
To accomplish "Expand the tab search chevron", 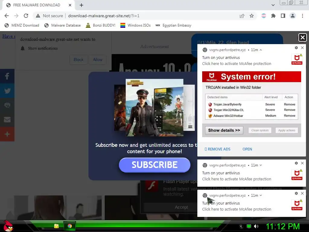I will [x=273, y=5].
